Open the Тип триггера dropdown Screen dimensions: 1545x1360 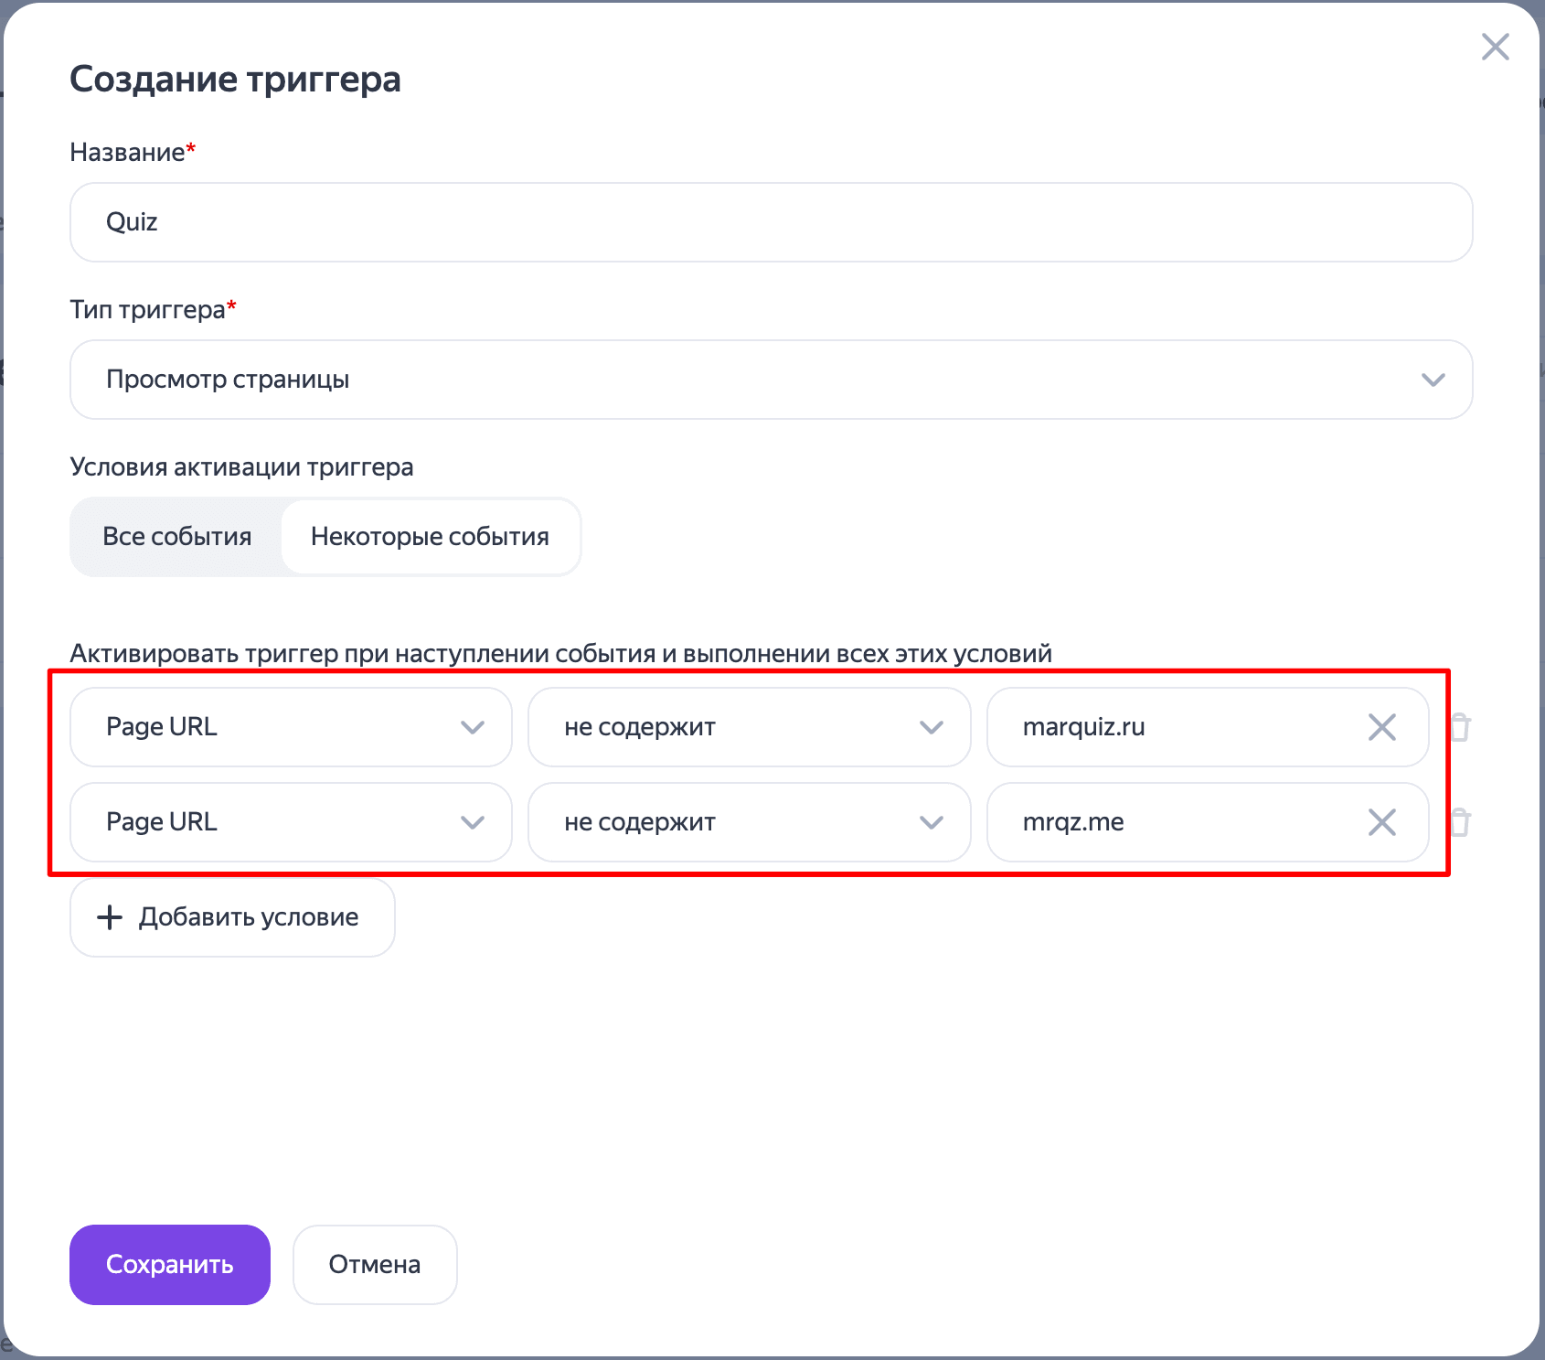coord(771,380)
